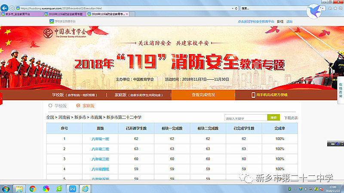Close the active 2018年119消防安全教育 tab

(x=127, y=14)
